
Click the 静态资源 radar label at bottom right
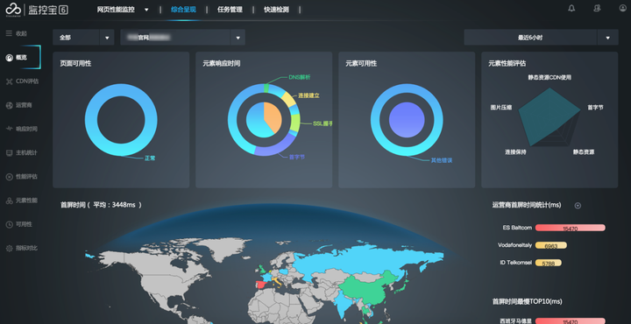(584, 152)
